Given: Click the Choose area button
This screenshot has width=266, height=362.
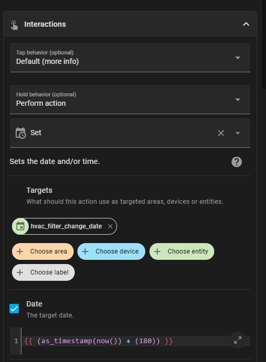Looking at the screenshot, I should pyautogui.click(x=43, y=251).
